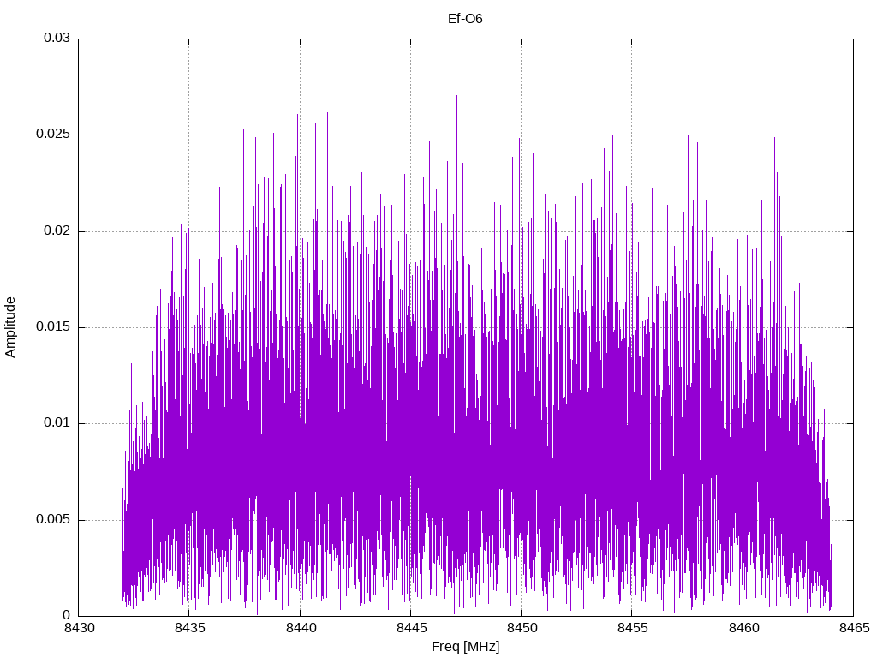Click the 8440 x-axis tick label
Image resolution: width=877 pixels, height=658 pixels.
pyautogui.click(x=301, y=628)
